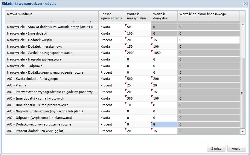Edit maximum value 20 for godziny ponadwymiarowe
Viewport: 250px width, 155px height.
(x=138, y=92)
